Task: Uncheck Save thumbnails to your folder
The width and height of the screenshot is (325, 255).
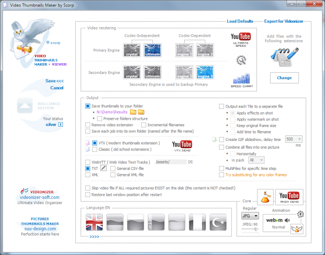Action: (x=88, y=106)
